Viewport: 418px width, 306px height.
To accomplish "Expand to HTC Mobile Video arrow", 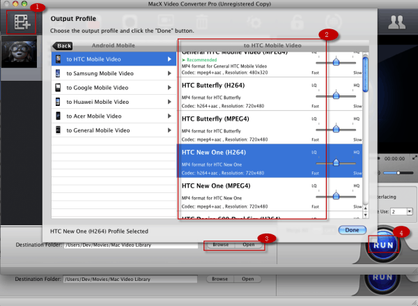I will click(169, 59).
